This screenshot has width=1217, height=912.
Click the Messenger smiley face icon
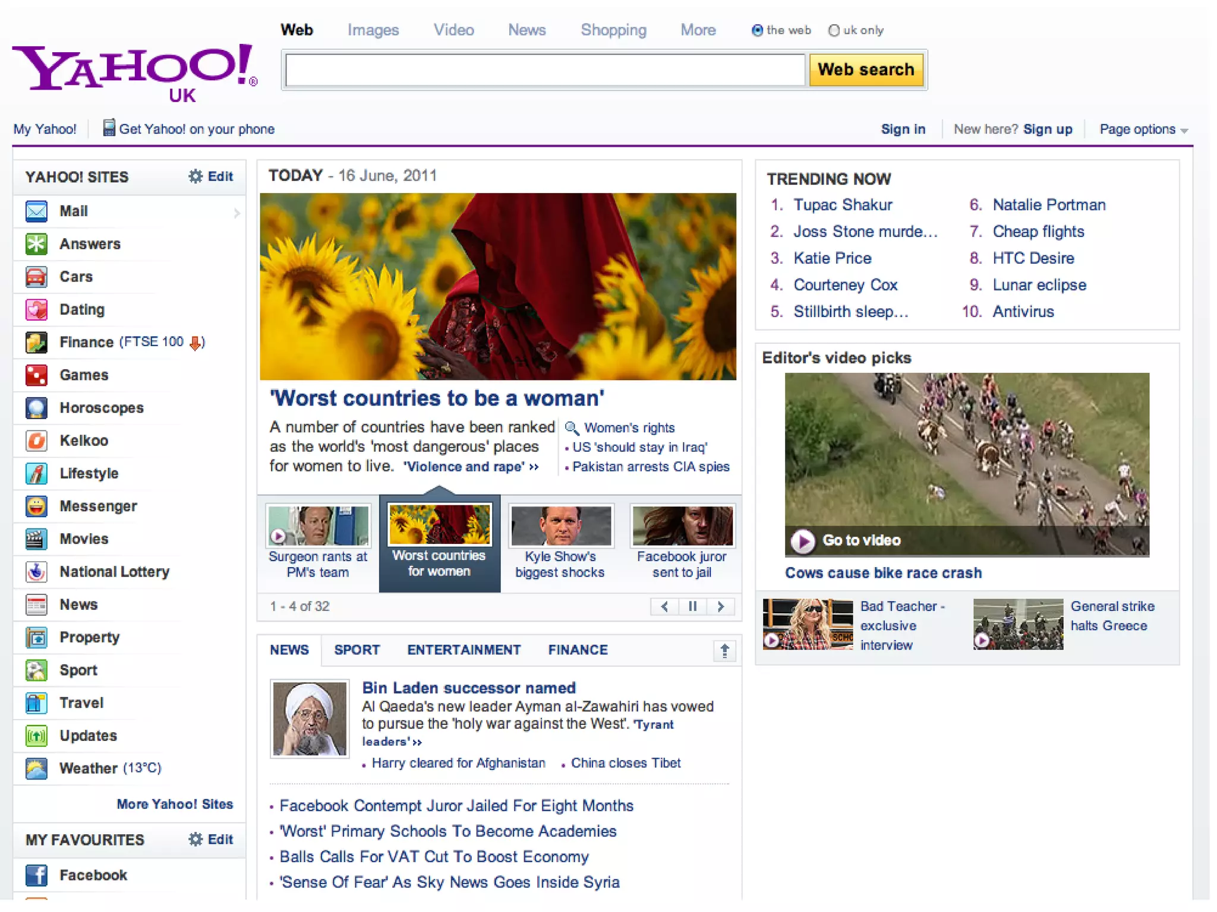pos(36,506)
